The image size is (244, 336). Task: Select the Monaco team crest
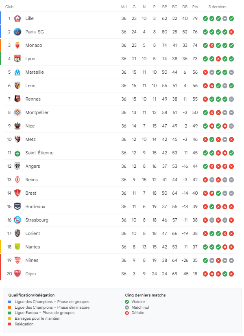pos(17,45)
